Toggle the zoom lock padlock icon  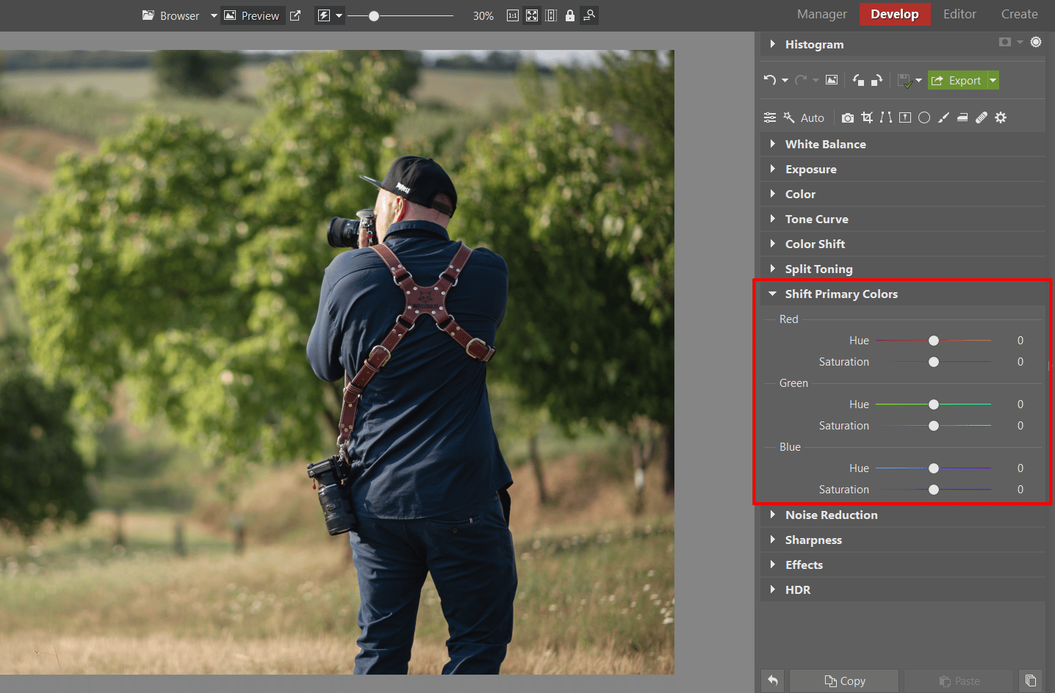click(x=570, y=15)
